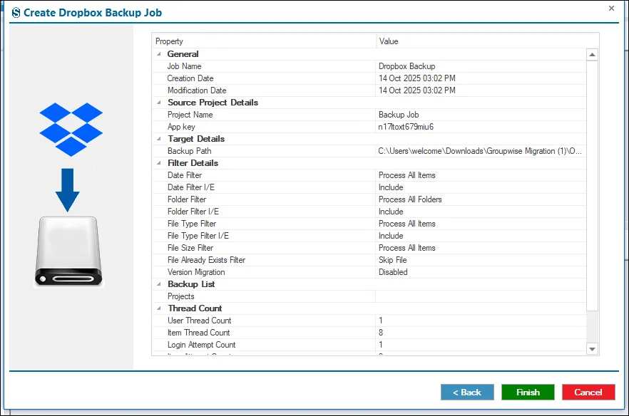Select the Creation Date property
This screenshot has height=416, width=629.
tap(190, 78)
